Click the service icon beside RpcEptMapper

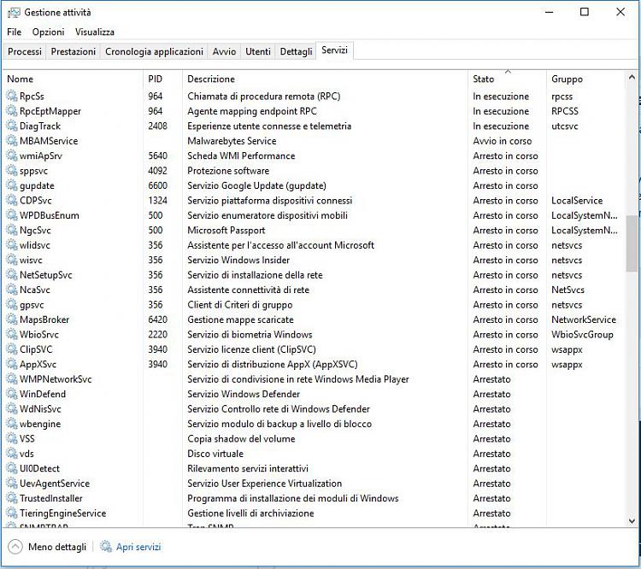click(12, 111)
